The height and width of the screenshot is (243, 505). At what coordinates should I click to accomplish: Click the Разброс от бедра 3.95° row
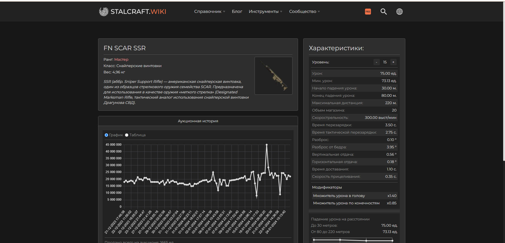(x=354, y=147)
